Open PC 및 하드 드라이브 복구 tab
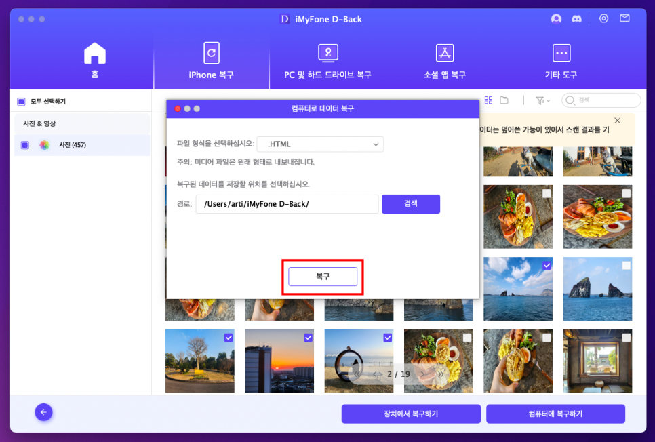This screenshot has width=655, height=442. click(328, 60)
